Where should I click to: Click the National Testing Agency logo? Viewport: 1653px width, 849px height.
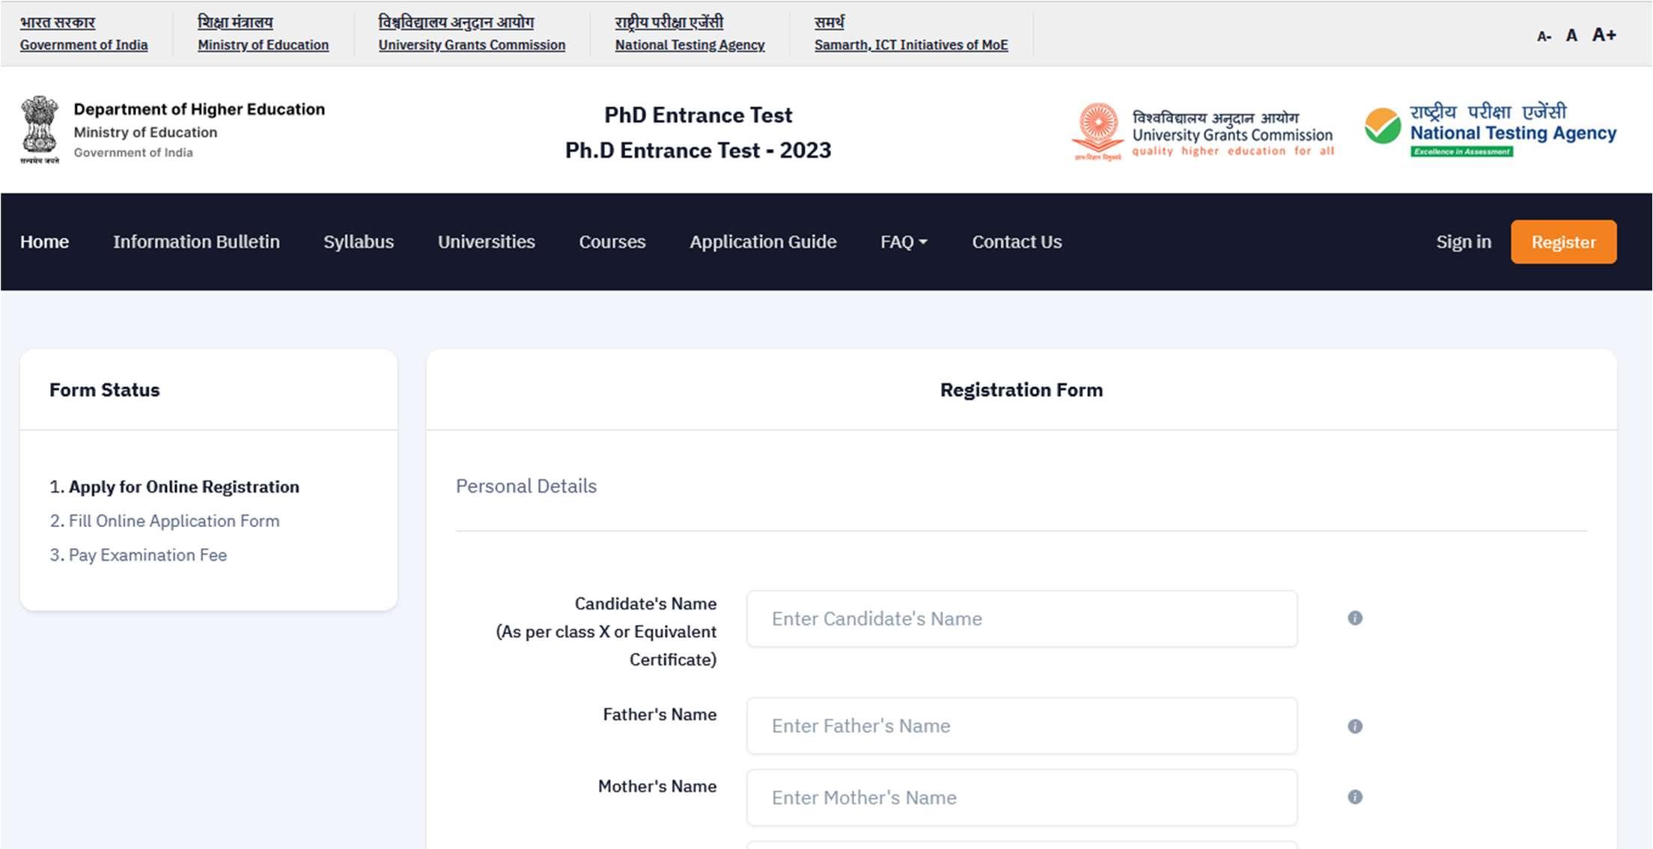(1490, 131)
